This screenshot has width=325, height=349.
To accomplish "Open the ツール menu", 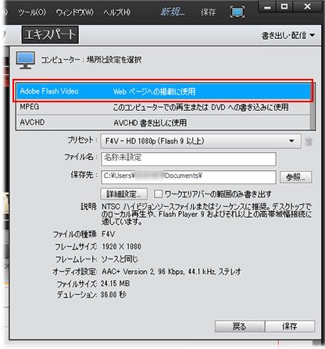I will point(32,12).
